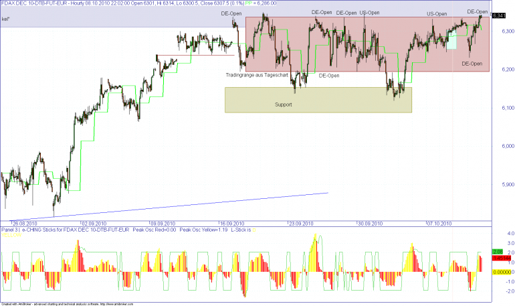Select the 'Tradingrange aus Tageschart' annotation
The height and width of the screenshot is (306, 515).
[x=257, y=75]
